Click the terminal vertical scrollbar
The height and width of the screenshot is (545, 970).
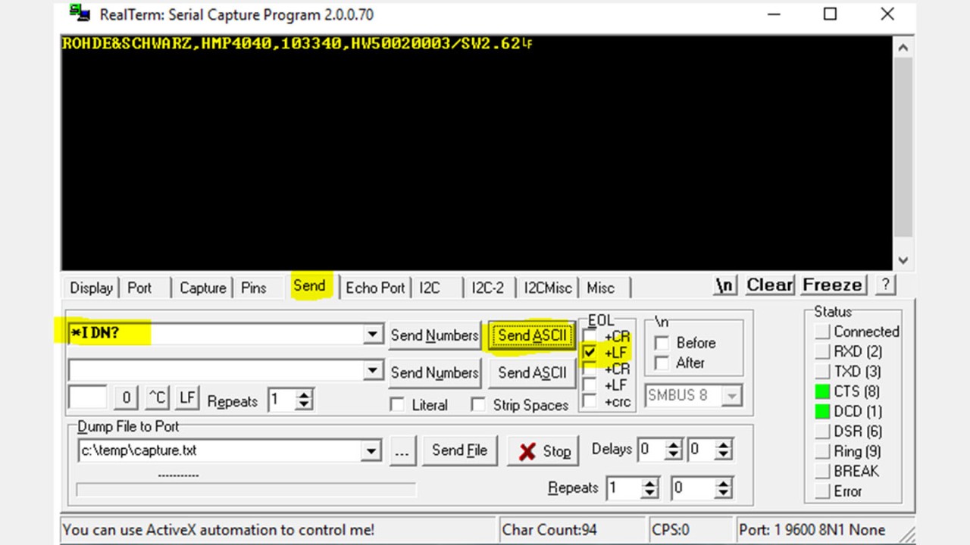pyautogui.click(x=902, y=154)
